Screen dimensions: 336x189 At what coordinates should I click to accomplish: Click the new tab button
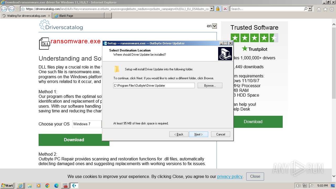coord(108,16)
